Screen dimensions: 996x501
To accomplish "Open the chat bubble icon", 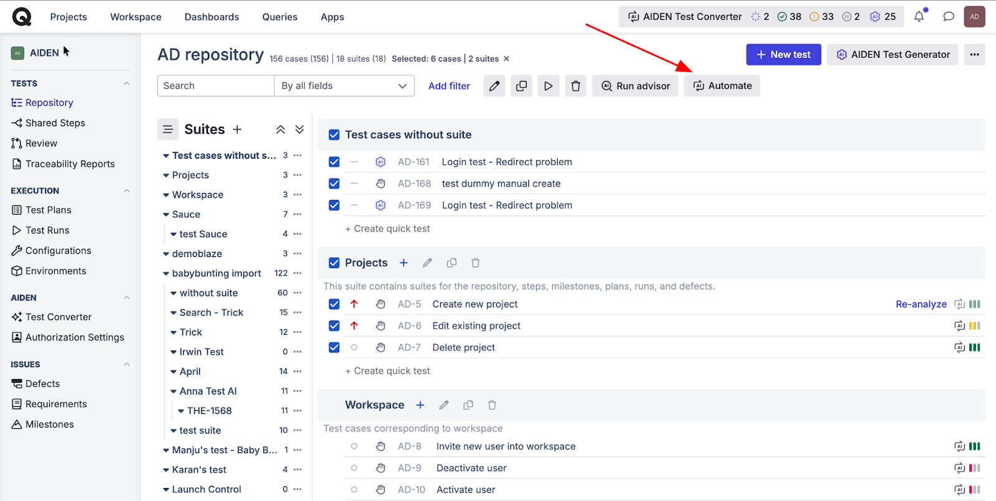I will [949, 17].
